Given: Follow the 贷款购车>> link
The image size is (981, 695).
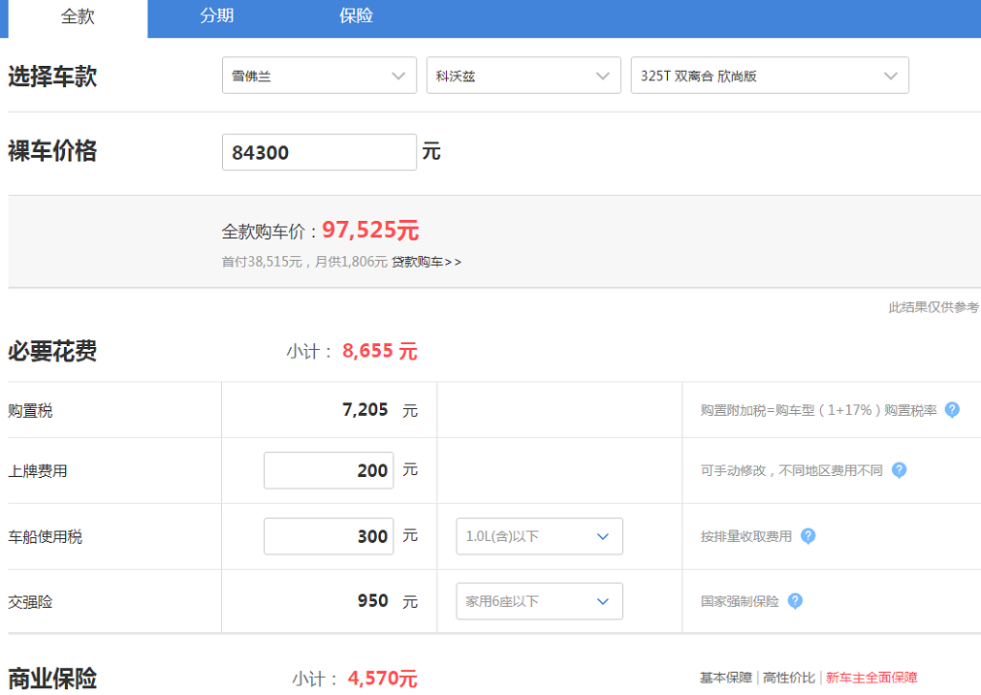Looking at the screenshot, I should [427, 262].
